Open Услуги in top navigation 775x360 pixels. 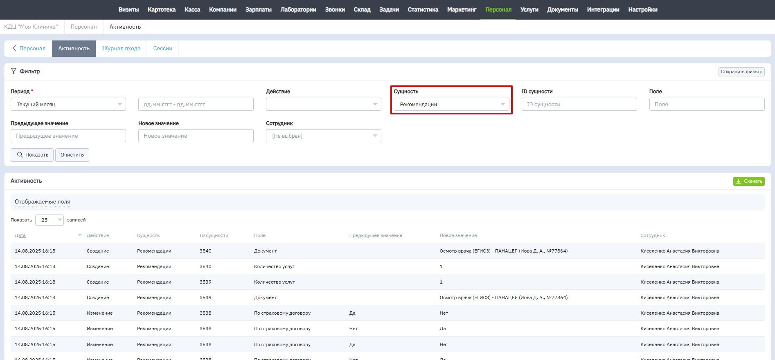(529, 9)
